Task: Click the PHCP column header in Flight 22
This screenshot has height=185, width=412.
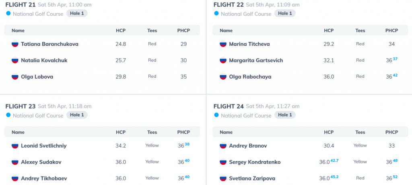Action: pos(391,30)
